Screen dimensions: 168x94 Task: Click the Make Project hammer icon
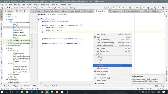point(109,8)
